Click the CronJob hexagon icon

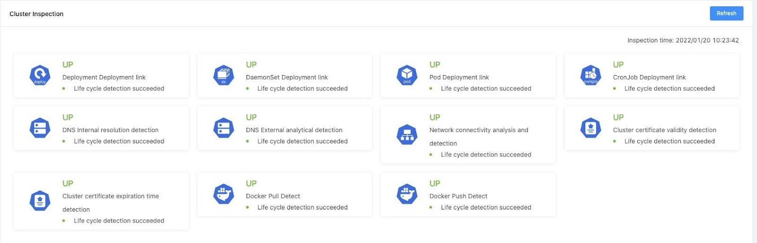pyautogui.click(x=590, y=75)
